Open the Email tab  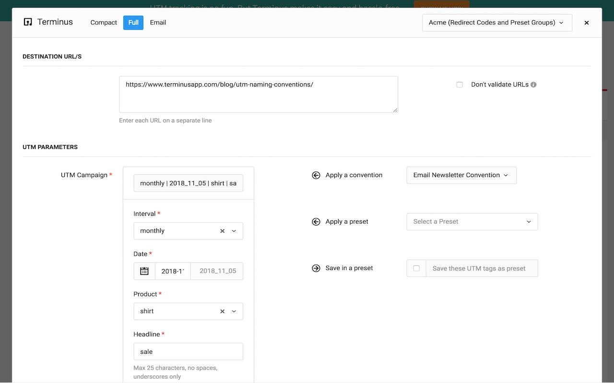pos(158,23)
